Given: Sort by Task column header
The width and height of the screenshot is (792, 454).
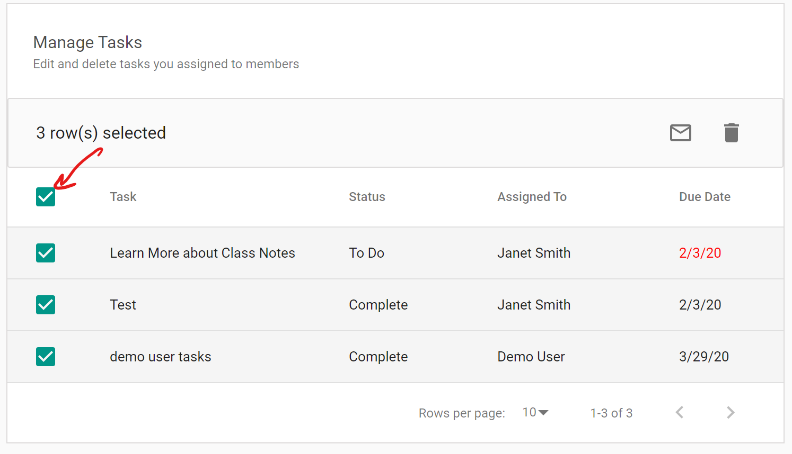Looking at the screenshot, I should (x=123, y=197).
